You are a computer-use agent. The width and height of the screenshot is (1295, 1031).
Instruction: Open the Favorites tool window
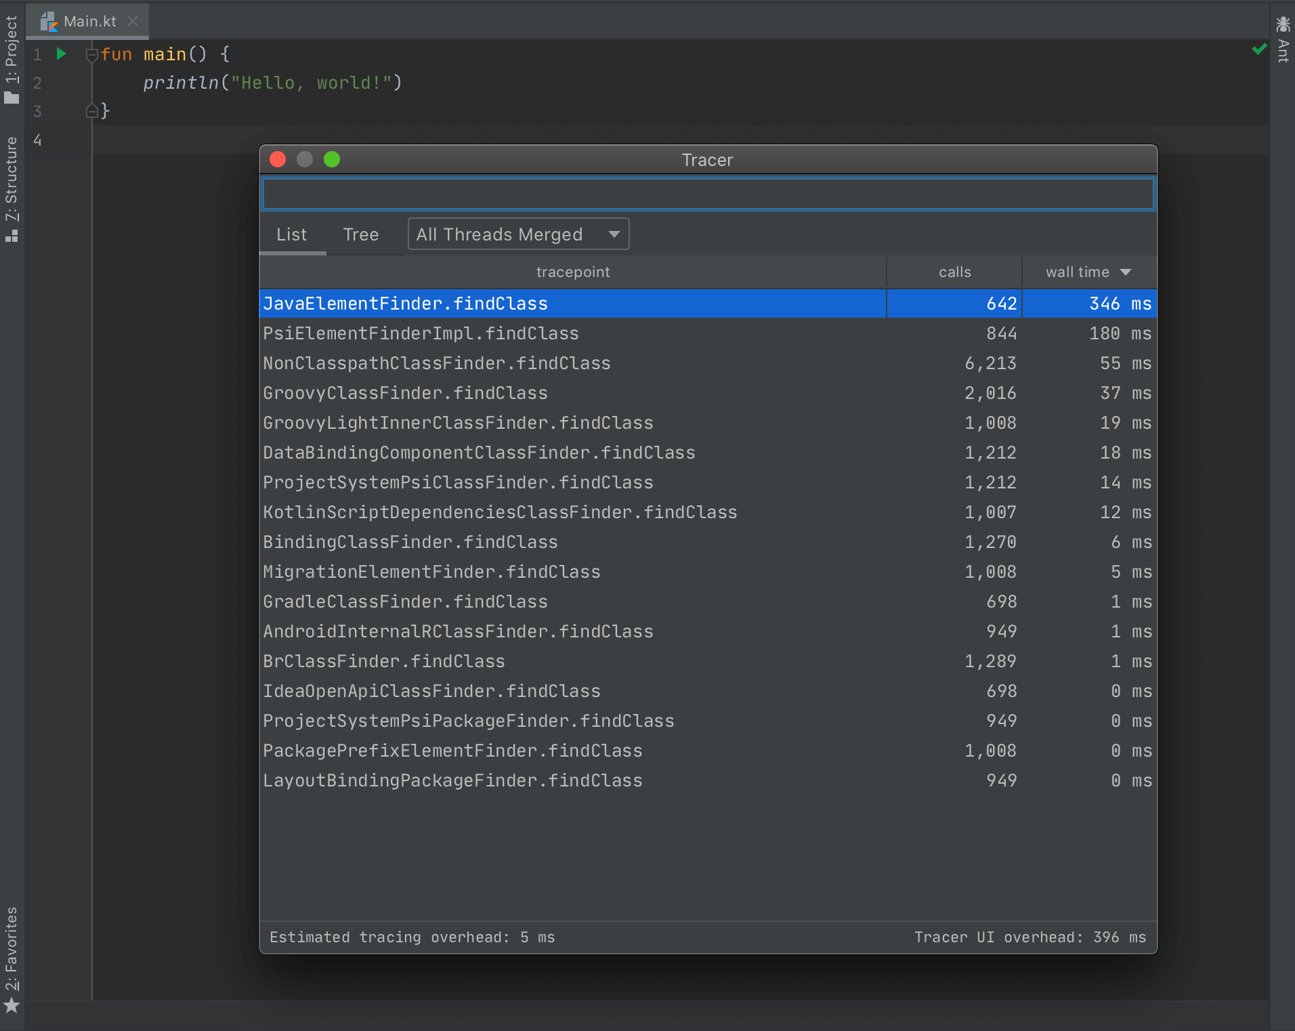(11, 955)
